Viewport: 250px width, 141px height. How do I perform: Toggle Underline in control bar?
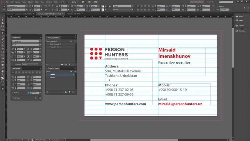(x=53, y=6)
